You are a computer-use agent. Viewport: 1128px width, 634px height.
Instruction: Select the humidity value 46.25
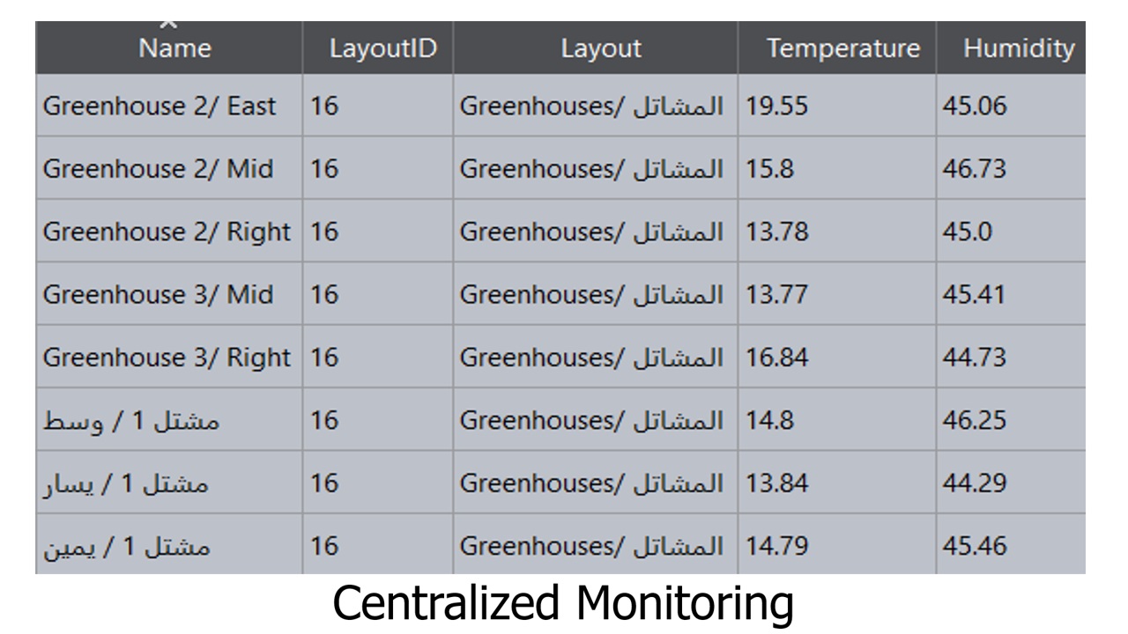(x=974, y=421)
